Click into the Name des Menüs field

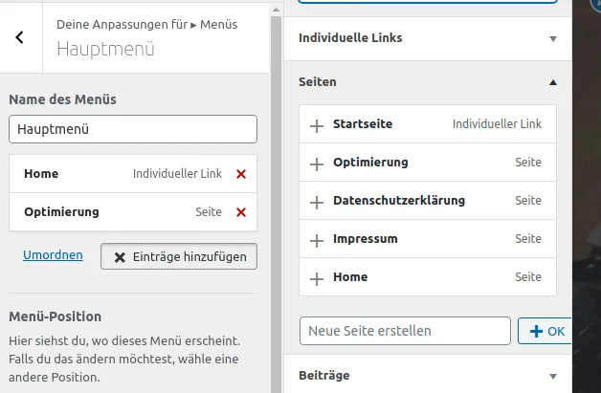133,129
